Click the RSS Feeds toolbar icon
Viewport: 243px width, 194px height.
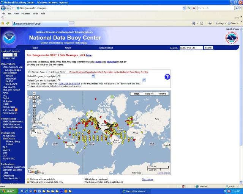[x=202, y=23]
